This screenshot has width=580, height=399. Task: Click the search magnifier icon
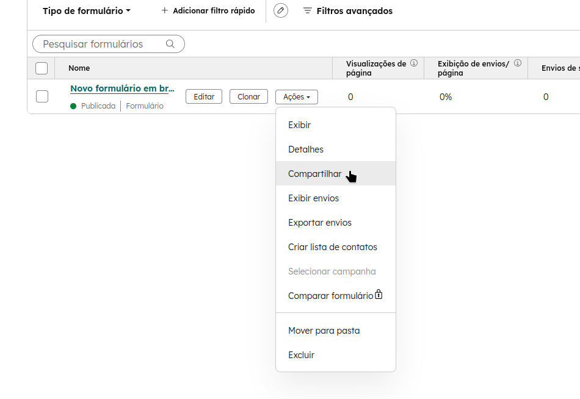coord(170,44)
